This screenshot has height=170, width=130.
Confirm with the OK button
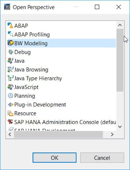point(54,158)
